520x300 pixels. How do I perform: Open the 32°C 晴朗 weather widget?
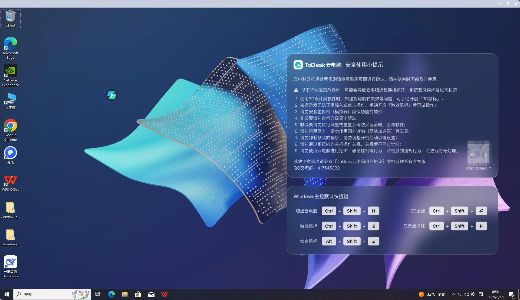432,294
